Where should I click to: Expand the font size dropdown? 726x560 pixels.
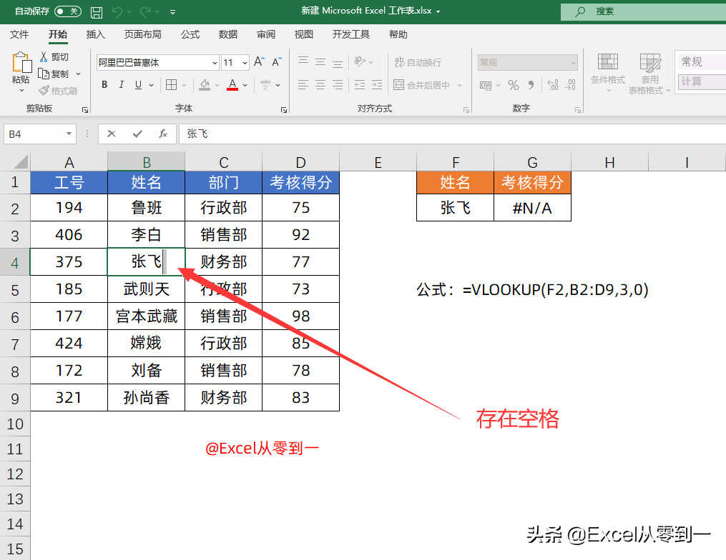click(x=245, y=63)
